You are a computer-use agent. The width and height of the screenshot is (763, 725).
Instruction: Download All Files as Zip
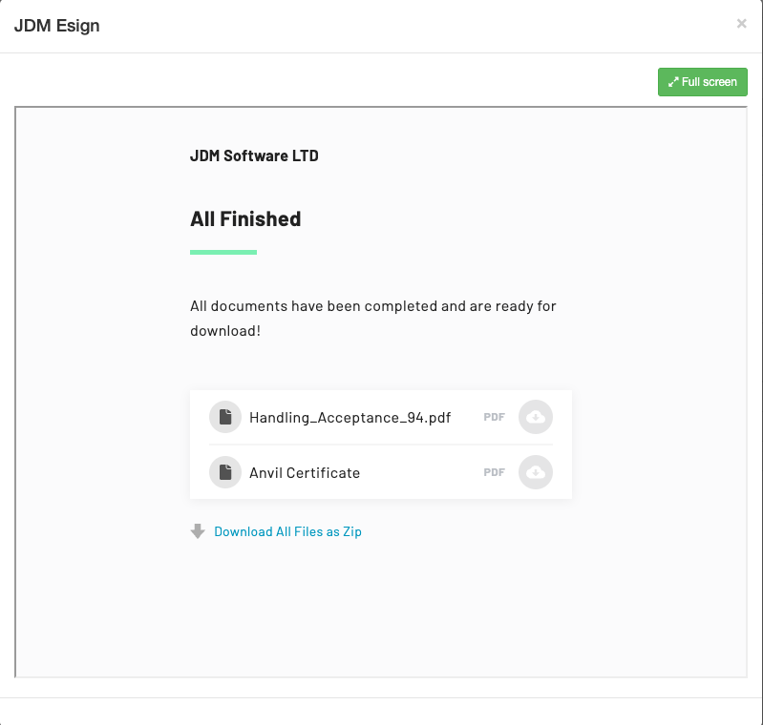click(287, 531)
